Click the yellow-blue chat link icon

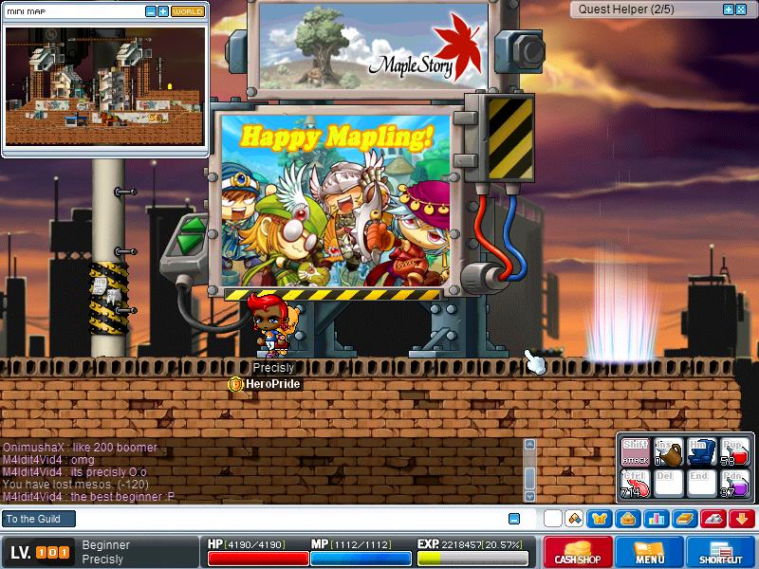(x=574, y=519)
